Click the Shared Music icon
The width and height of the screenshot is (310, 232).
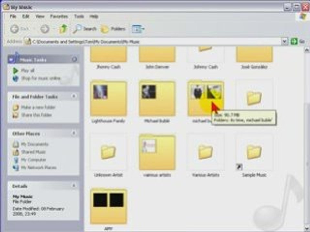[x=15, y=152]
